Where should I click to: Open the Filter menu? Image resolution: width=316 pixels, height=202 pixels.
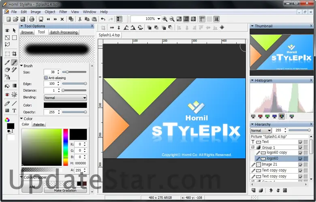coord(63,12)
